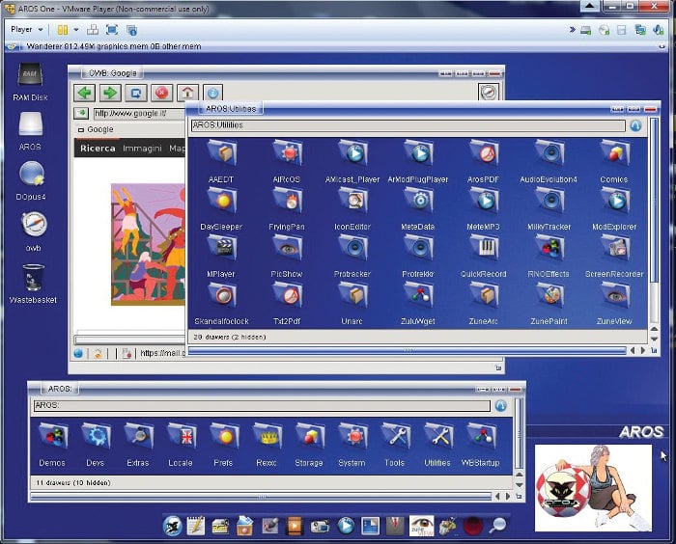
Task: Click the browser back arrow button
Action: pyautogui.click(x=85, y=93)
